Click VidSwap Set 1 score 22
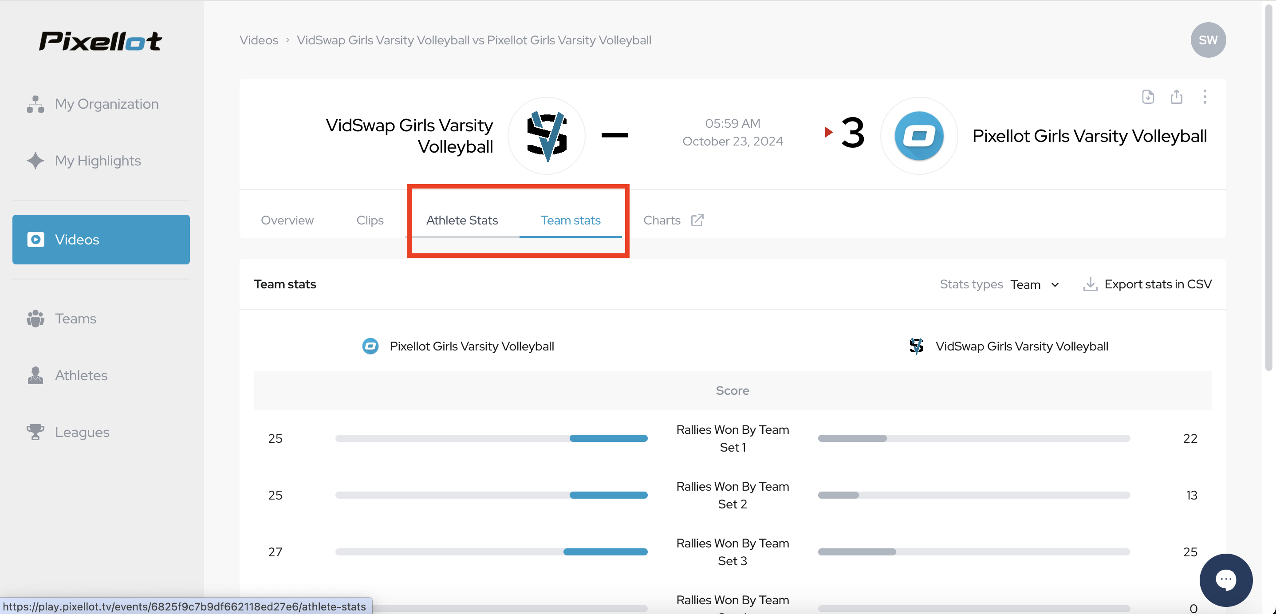The width and height of the screenshot is (1276, 614). [x=1190, y=438]
